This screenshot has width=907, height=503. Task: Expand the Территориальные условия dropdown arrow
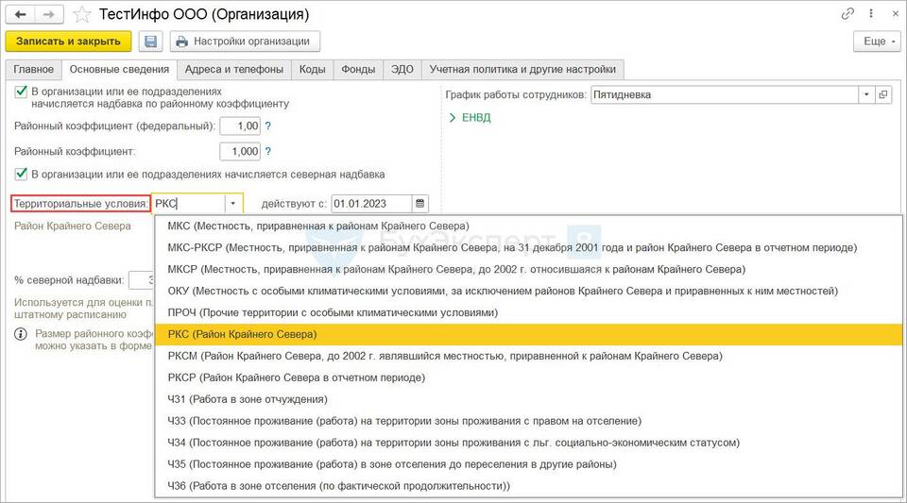(x=232, y=203)
